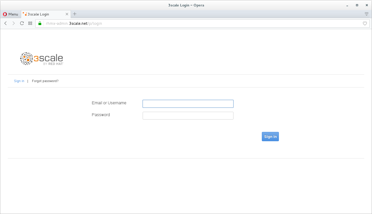Reload the page

[x=22, y=23]
